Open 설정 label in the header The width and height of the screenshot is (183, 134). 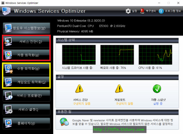[x=134, y=11]
